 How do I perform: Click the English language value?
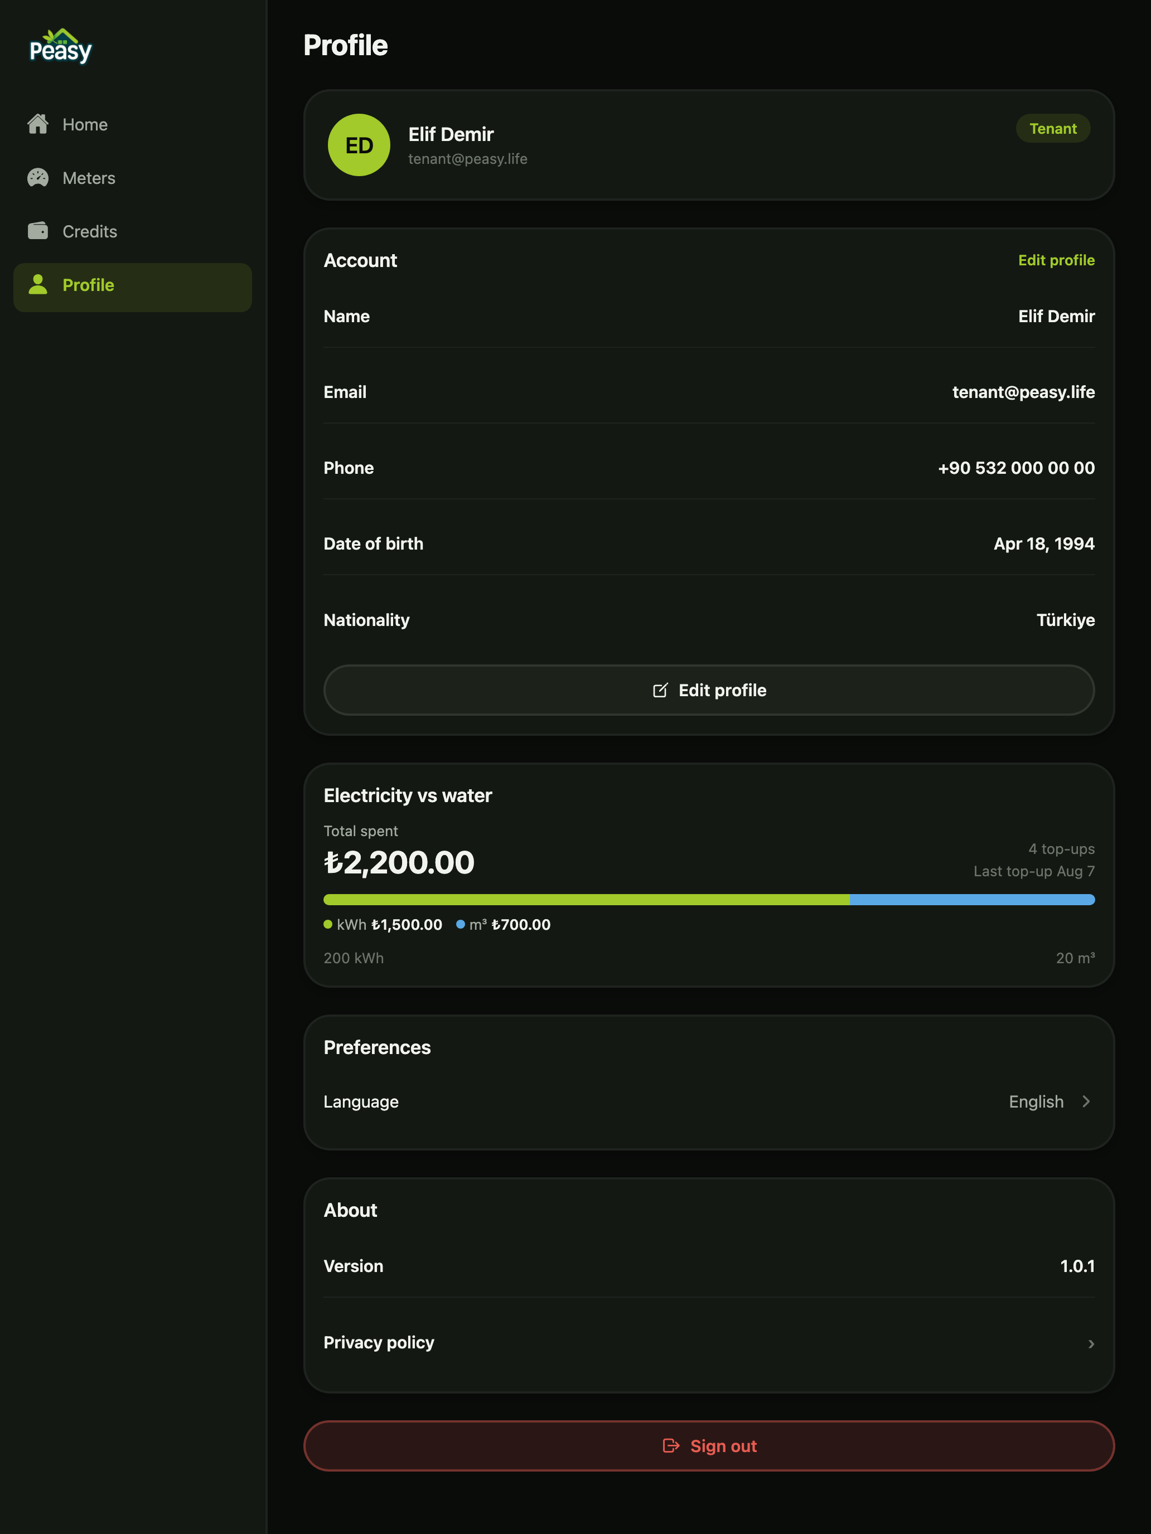(x=1036, y=1102)
